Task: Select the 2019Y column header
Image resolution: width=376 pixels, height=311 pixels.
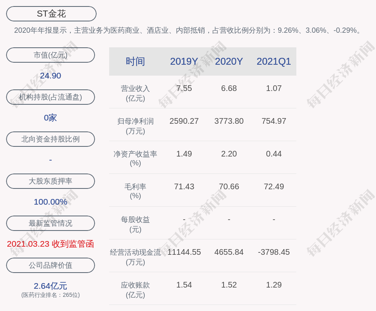Action: coord(184,61)
